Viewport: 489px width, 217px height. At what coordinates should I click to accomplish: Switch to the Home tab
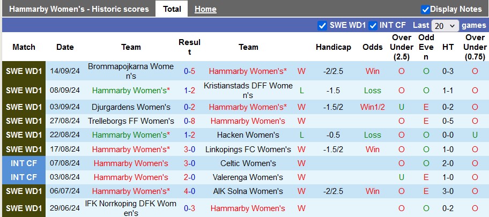click(x=205, y=9)
